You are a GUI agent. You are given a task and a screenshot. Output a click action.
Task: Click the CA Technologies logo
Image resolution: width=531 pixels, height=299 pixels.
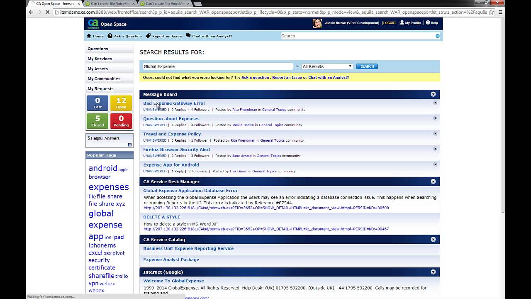[x=93, y=24]
